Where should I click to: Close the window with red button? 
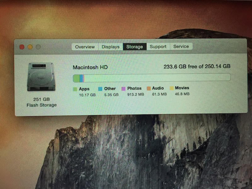(22, 47)
